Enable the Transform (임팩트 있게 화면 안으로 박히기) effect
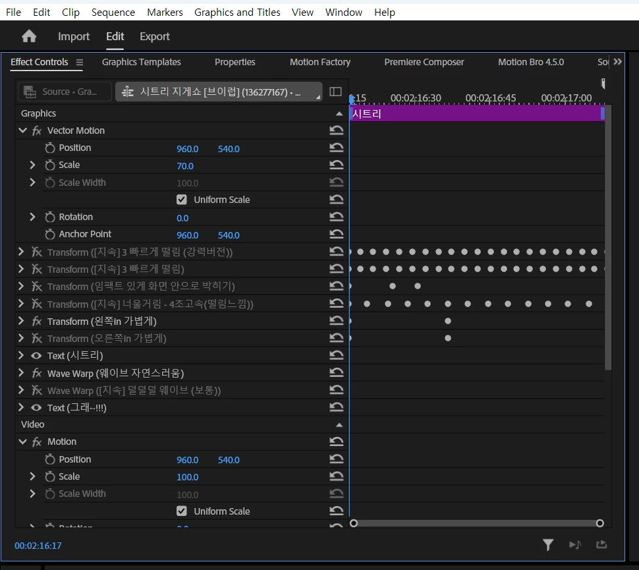Image resolution: width=639 pixels, height=570 pixels. coord(37,286)
